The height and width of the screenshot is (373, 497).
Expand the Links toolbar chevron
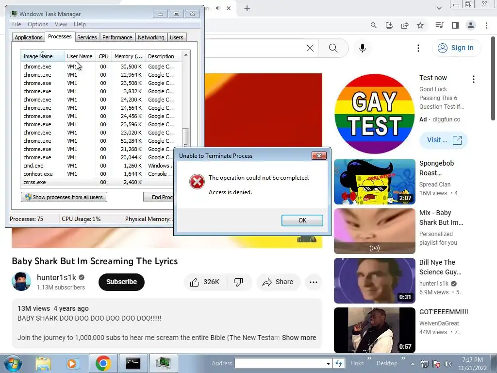[x=369, y=358]
